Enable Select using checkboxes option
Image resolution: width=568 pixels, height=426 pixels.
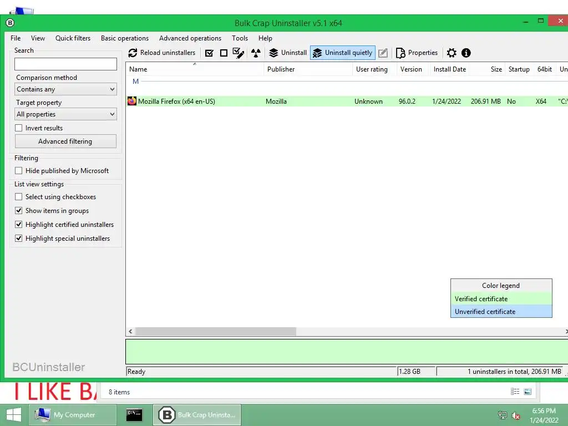[x=18, y=197]
